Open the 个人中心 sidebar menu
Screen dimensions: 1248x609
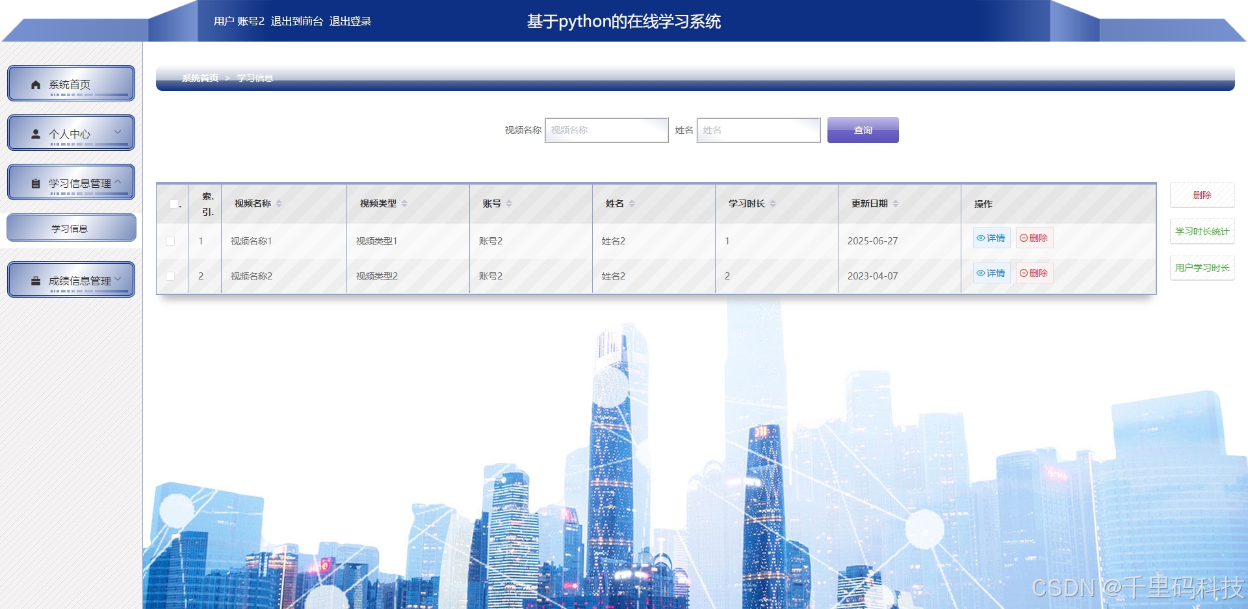[71, 133]
